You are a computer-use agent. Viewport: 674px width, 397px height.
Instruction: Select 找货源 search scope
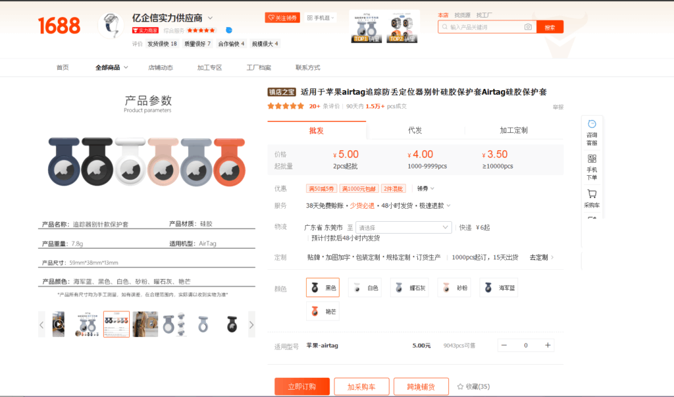pyautogui.click(x=463, y=15)
